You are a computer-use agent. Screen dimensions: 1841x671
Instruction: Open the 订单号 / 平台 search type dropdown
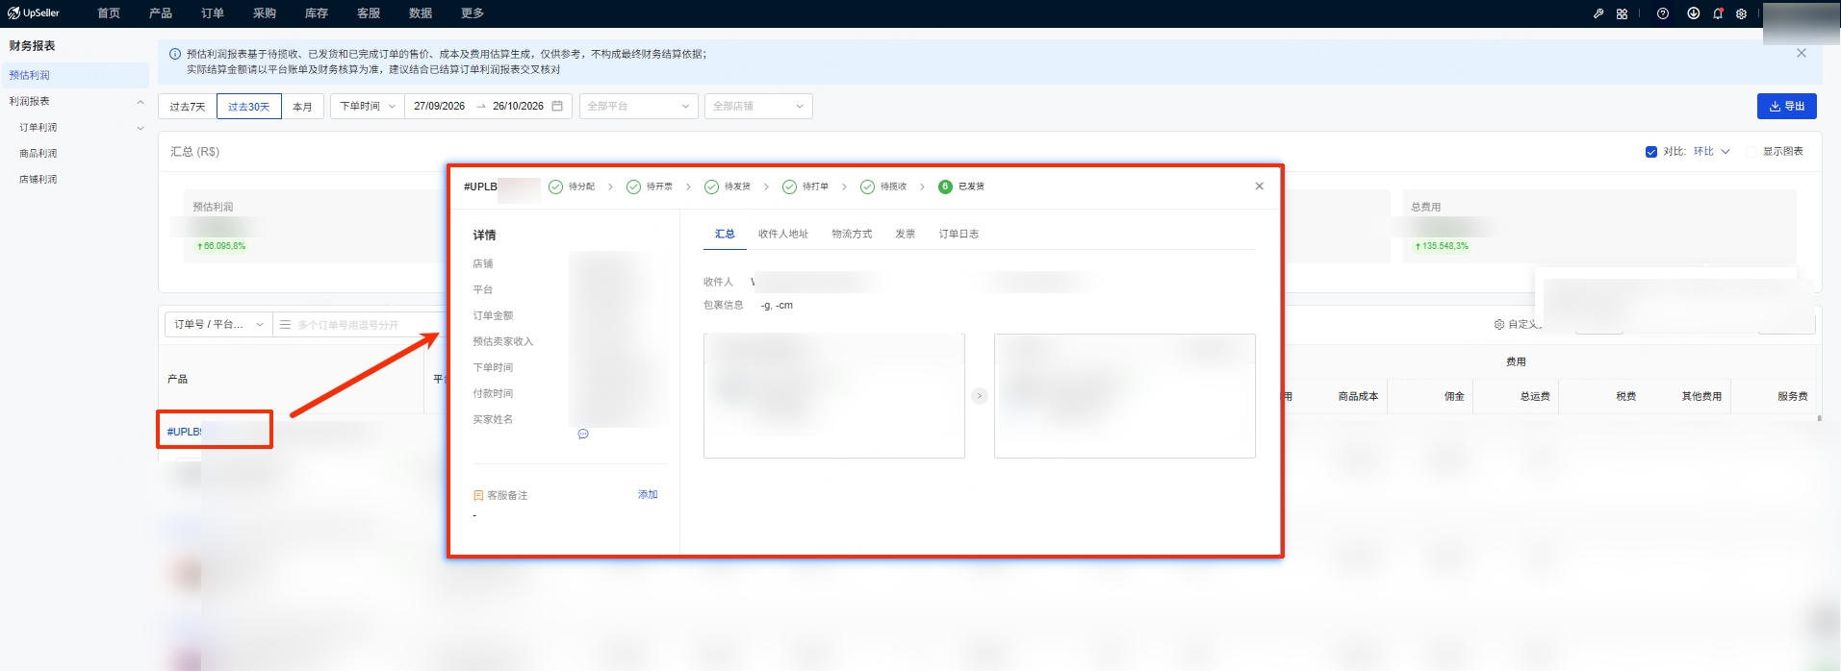(x=219, y=325)
